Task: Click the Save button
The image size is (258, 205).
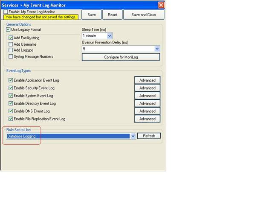Action: (92, 15)
